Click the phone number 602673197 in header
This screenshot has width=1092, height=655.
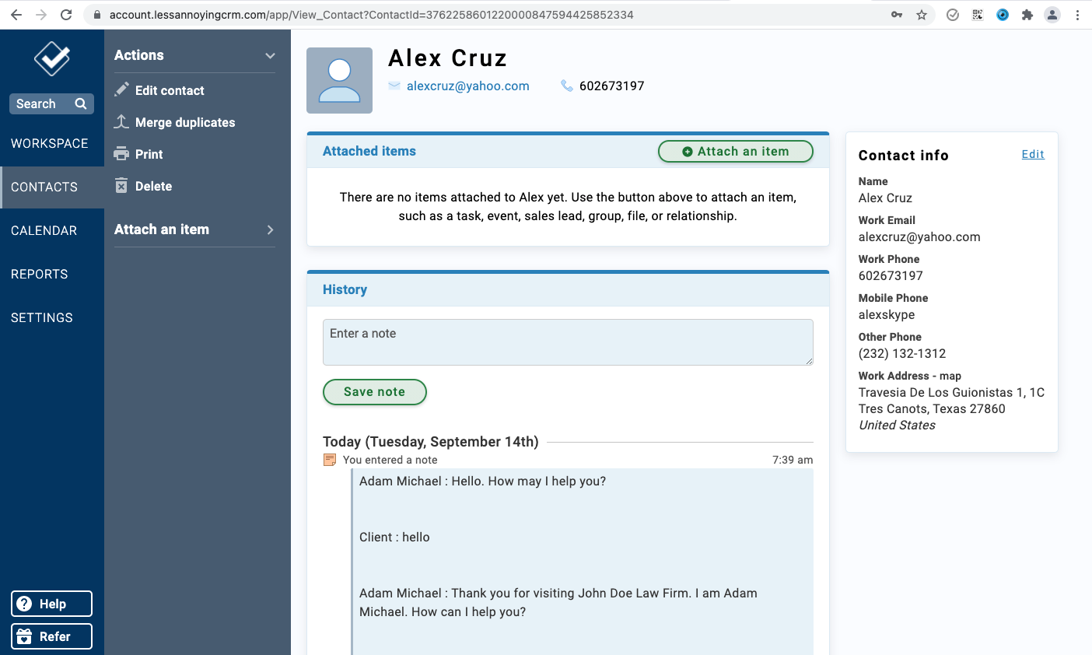point(611,86)
